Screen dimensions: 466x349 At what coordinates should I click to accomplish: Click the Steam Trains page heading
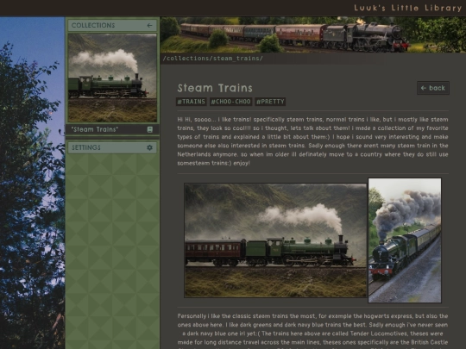point(215,88)
